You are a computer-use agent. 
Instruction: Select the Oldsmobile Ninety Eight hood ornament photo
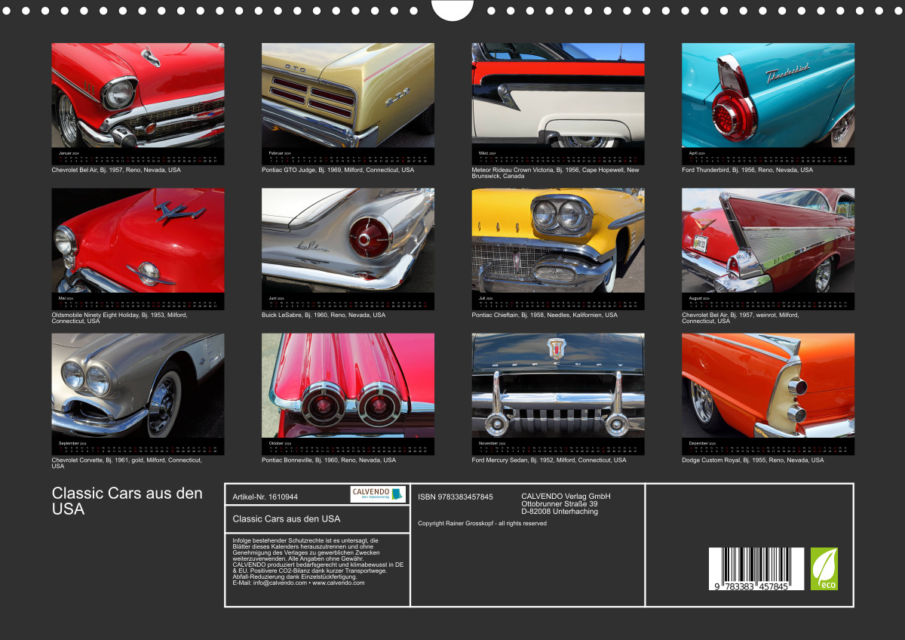138,240
